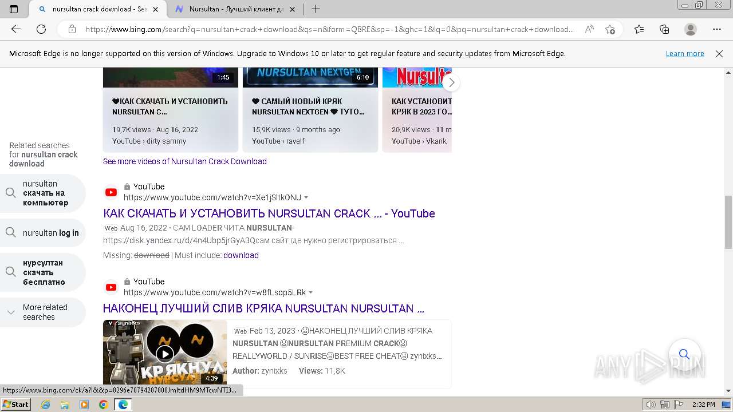
Task: Switch to the Nursultan Лучший клиент tab
Action: pyautogui.click(x=235, y=9)
